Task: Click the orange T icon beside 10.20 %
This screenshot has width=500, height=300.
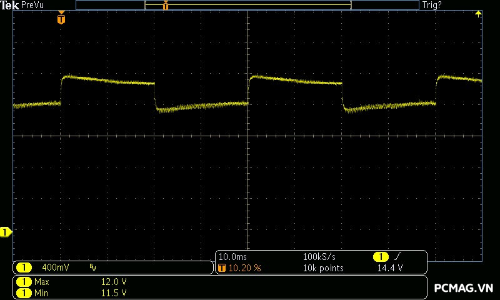Action: 222,267
